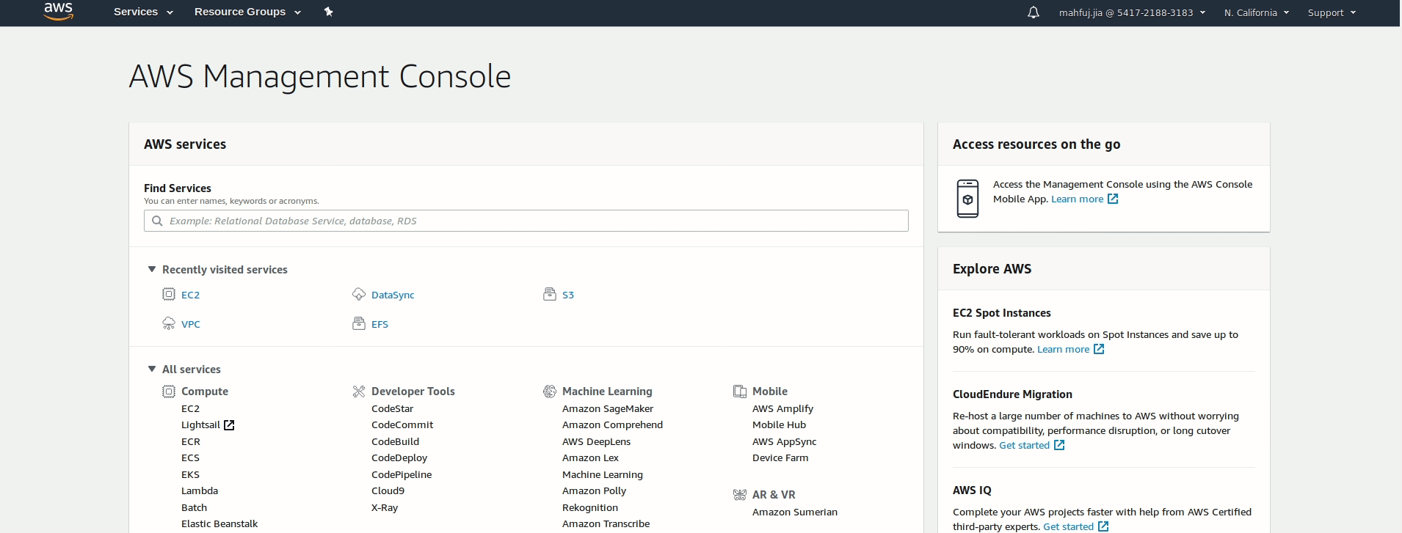This screenshot has width=1402, height=533.
Task: Click the S3 bucket icon in recently visited
Action: pyautogui.click(x=550, y=294)
